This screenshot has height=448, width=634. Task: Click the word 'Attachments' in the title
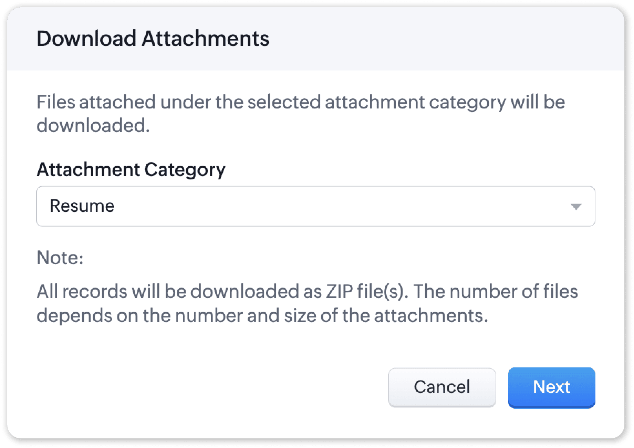tap(206, 38)
